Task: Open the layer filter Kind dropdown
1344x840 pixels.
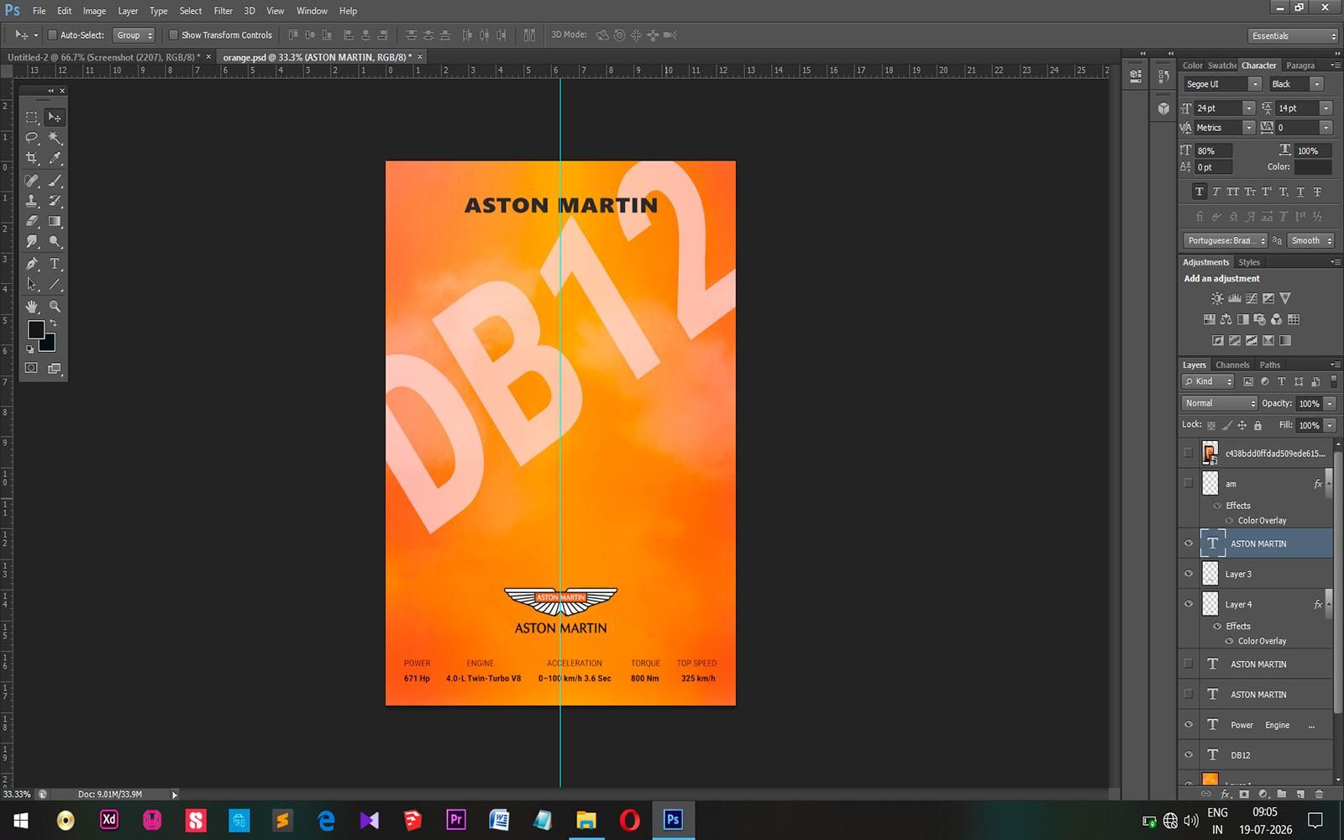Action: pyautogui.click(x=1208, y=381)
